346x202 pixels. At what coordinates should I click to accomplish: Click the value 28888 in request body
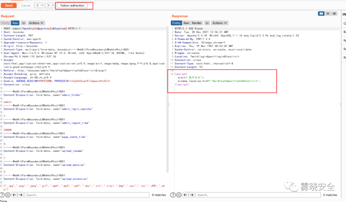click(x=7, y=130)
